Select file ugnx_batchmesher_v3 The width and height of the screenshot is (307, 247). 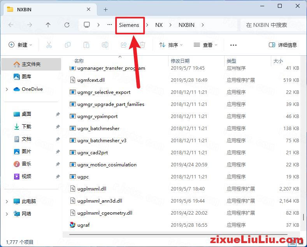coord(102,141)
